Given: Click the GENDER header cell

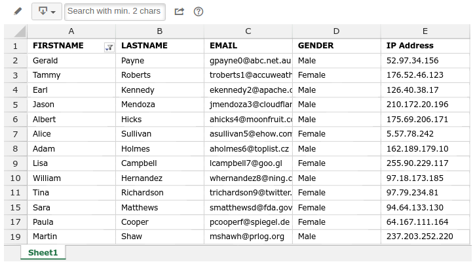Looking at the screenshot, I should 337,46.
